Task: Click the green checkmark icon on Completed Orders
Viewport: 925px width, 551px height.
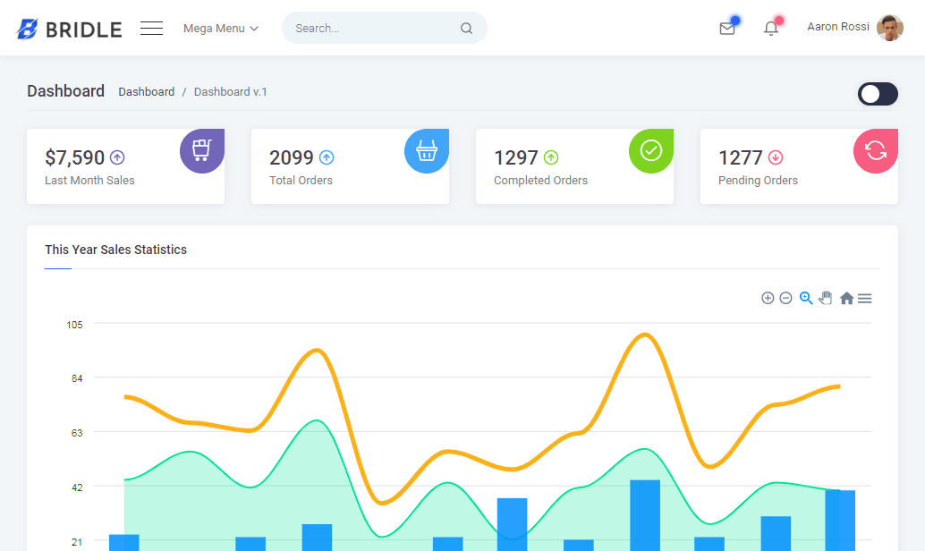Action: (650, 150)
